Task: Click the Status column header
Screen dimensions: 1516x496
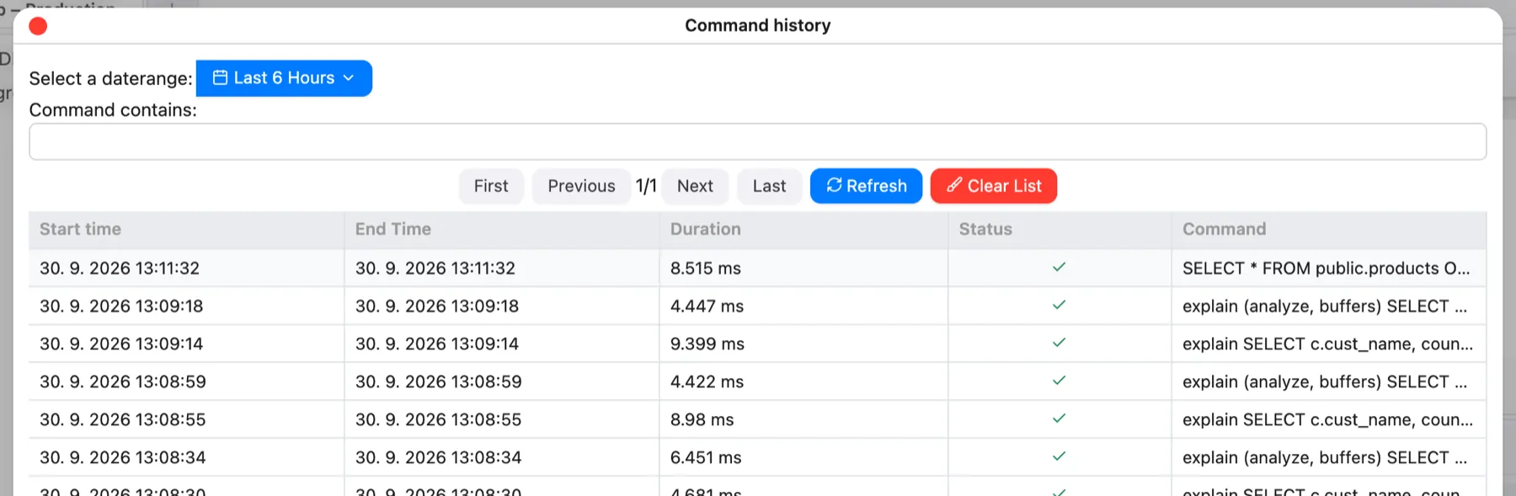Action: [x=1060, y=230]
